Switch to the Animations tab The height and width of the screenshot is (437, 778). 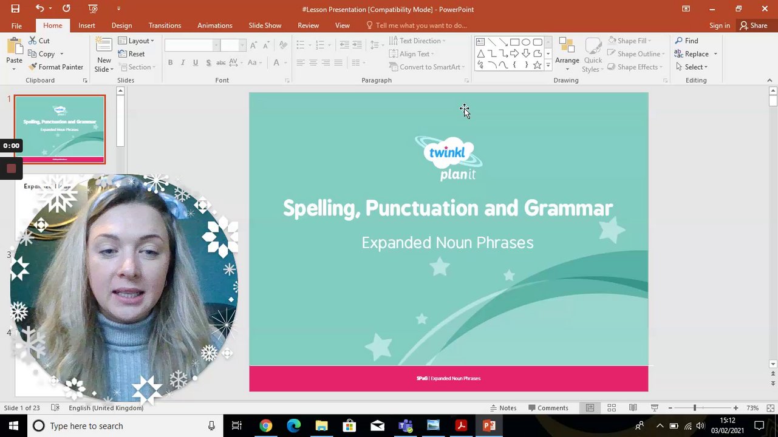[x=214, y=25]
